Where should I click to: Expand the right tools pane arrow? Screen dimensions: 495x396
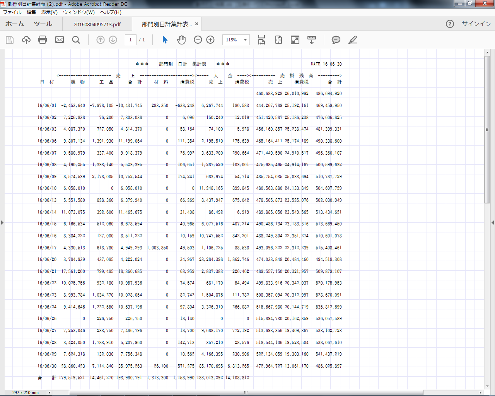[492, 222]
